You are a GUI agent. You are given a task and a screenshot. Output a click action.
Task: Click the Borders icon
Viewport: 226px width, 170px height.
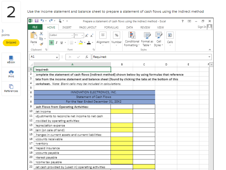click(71, 42)
